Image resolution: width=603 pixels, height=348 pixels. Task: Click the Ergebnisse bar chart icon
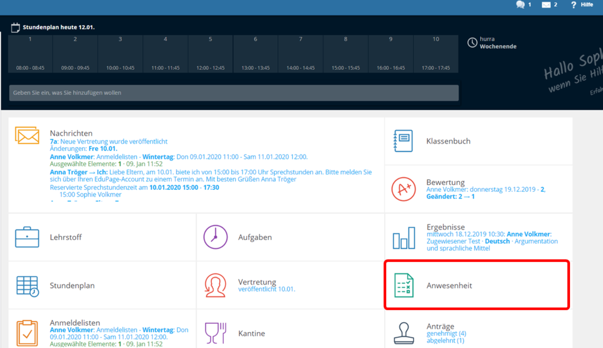(x=404, y=237)
